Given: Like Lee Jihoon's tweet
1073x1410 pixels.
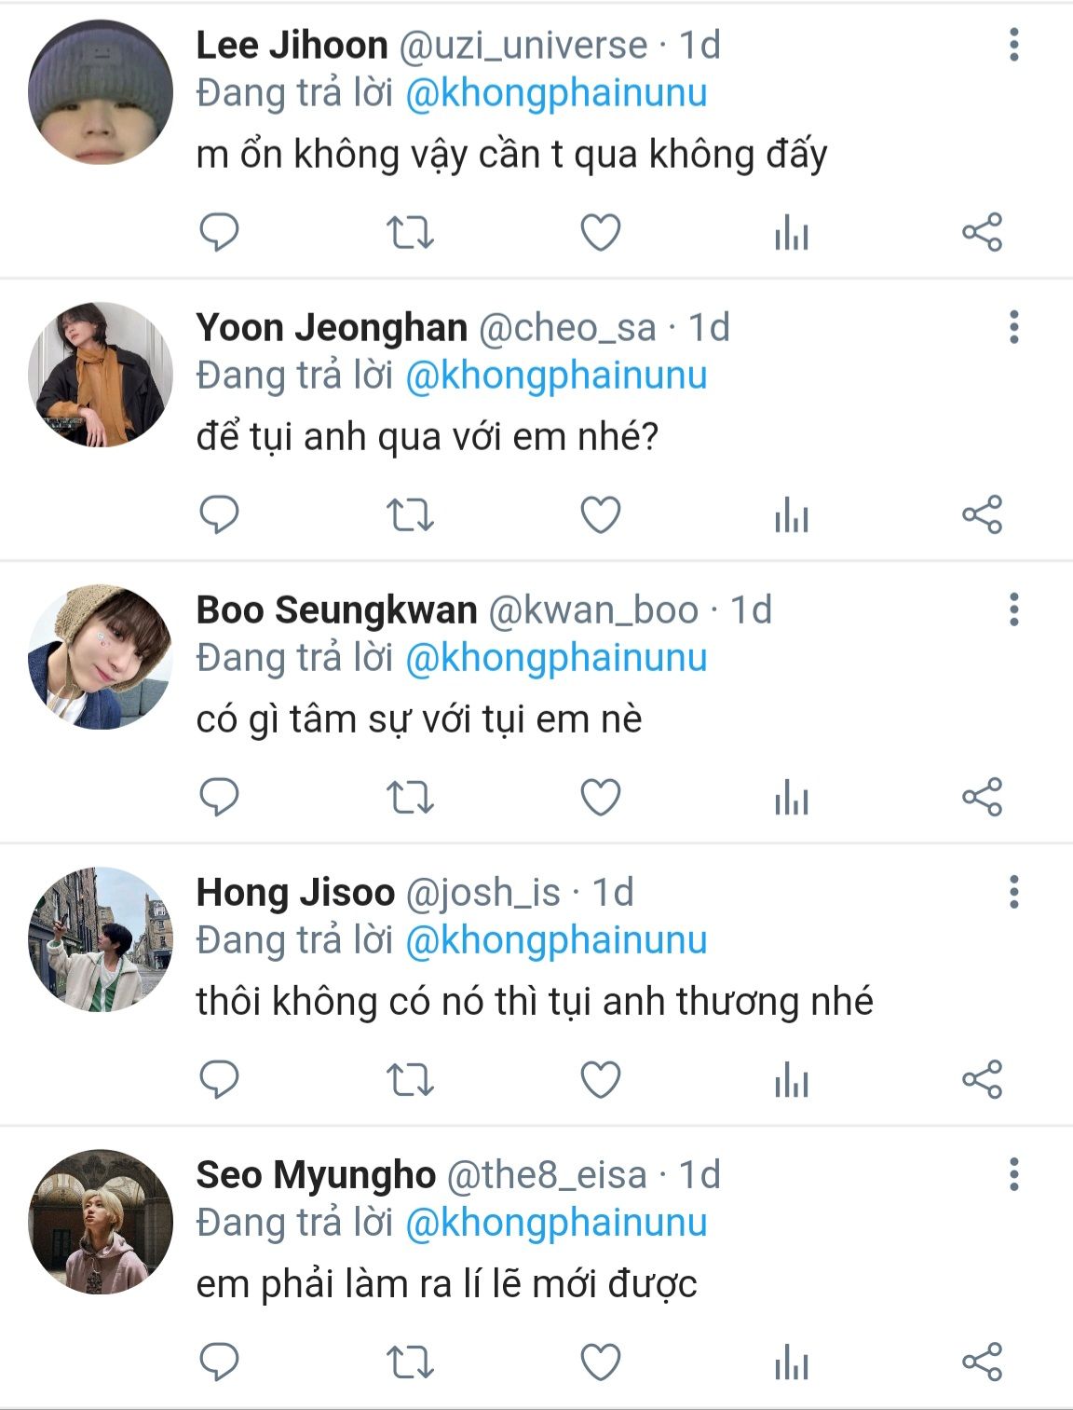Looking at the screenshot, I should (601, 232).
